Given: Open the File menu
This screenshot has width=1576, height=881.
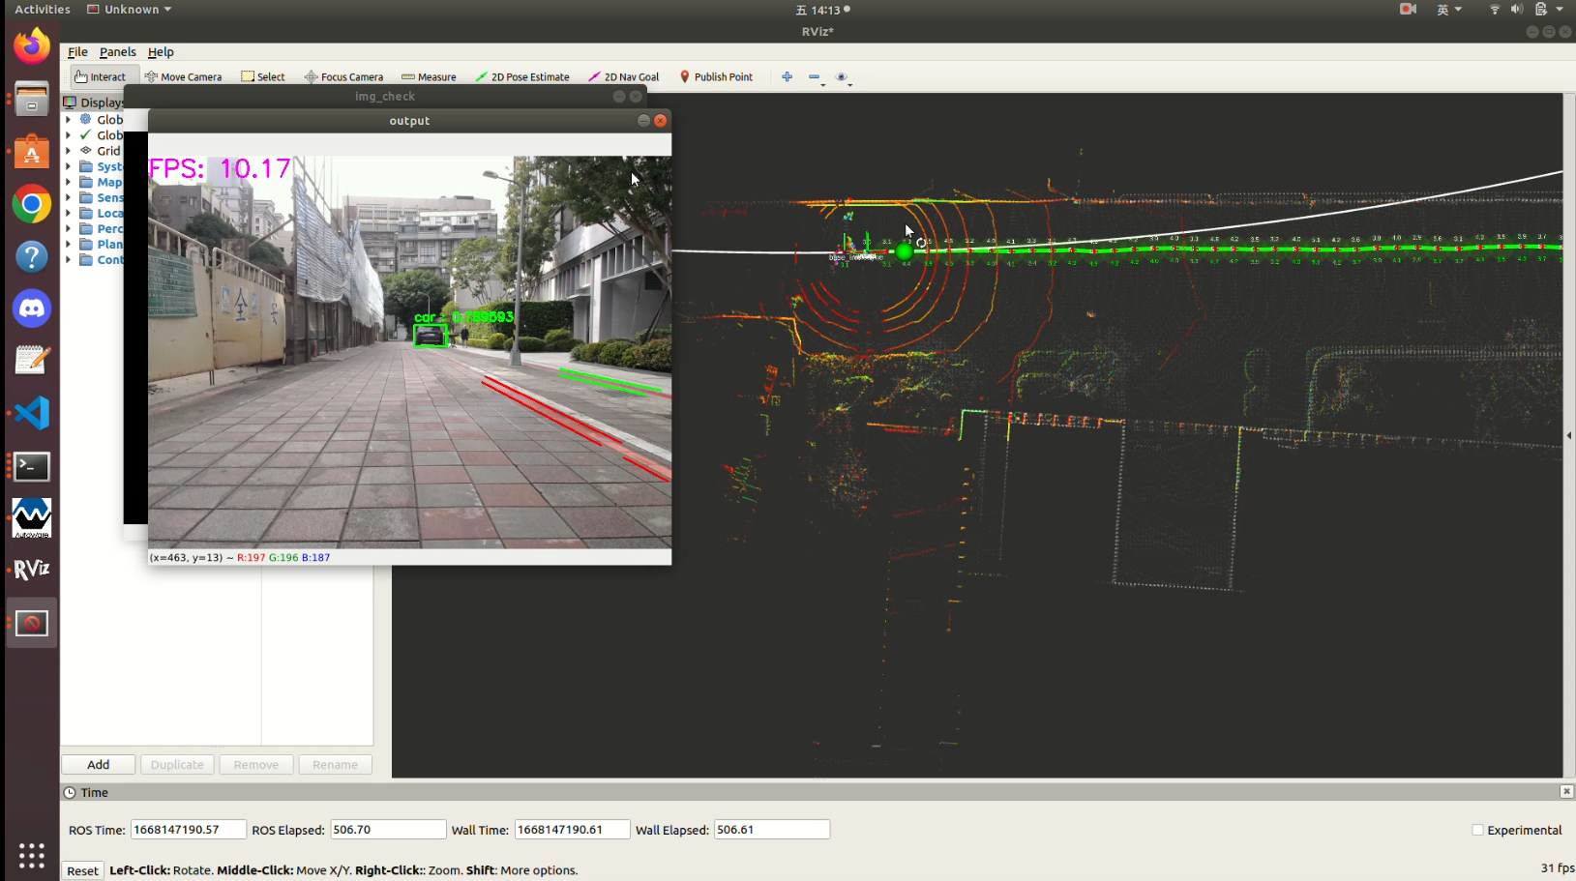Looking at the screenshot, I should (x=77, y=52).
